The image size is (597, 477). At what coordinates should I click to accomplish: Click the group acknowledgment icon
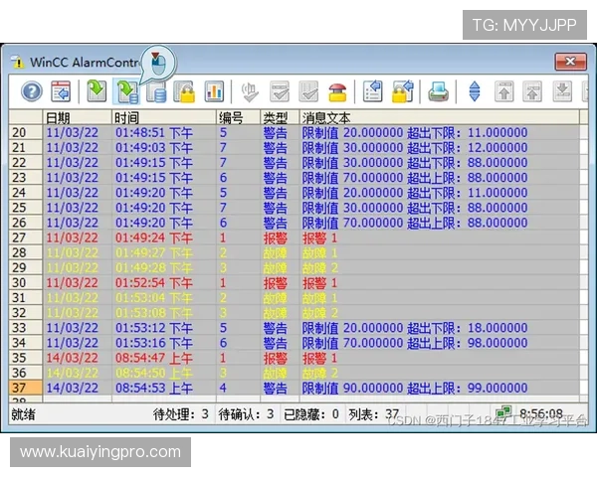point(308,91)
